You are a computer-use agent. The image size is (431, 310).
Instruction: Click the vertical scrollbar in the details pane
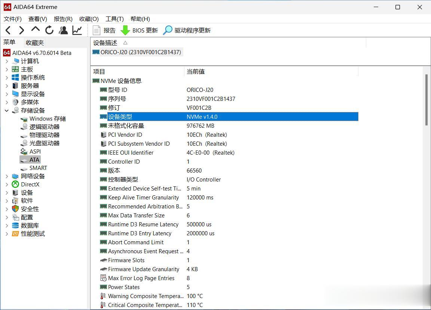(x=427, y=100)
